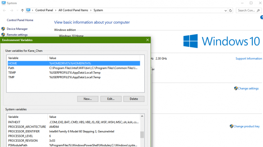Click shield icon beside Change product key
The height and width of the screenshot is (147, 263).
232,126
